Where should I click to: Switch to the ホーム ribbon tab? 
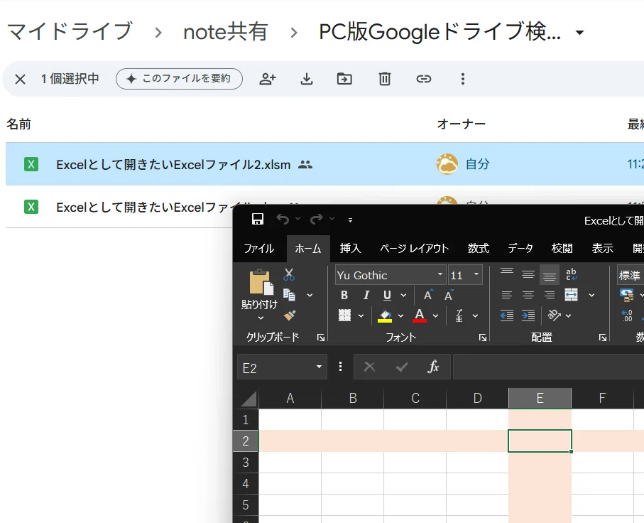(308, 248)
